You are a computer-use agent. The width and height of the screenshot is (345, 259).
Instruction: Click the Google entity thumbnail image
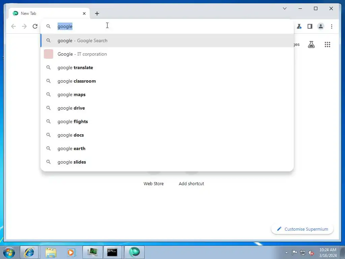point(49,54)
